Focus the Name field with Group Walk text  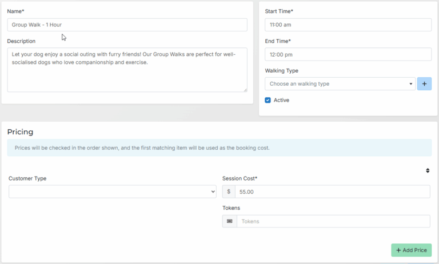[127, 25]
